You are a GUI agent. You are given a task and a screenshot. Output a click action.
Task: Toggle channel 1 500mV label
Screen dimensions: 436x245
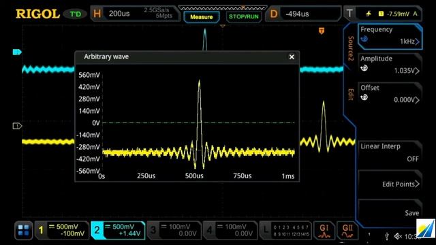[x=67, y=227]
